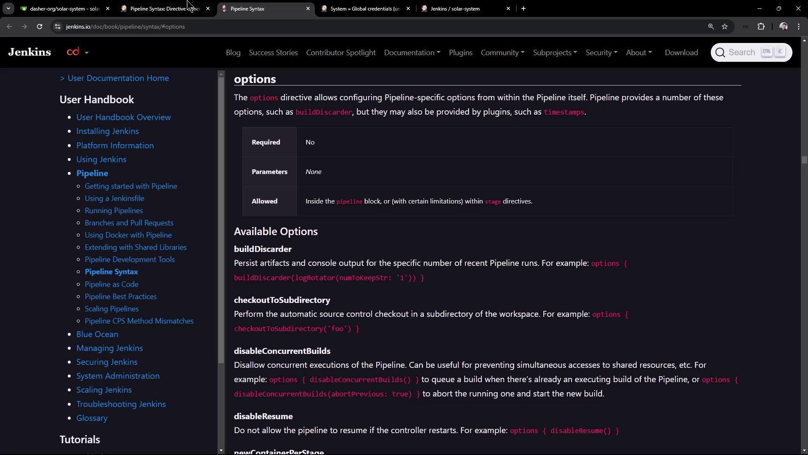Click the CD Foundation logo icon
Viewport: 808px width, 455px height.
point(73,52)
